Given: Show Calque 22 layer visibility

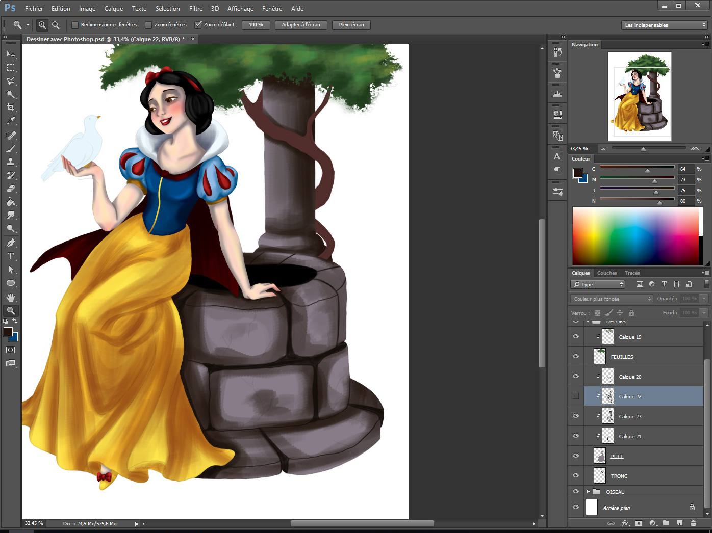Looking at the screenshot, I should click(575, 396).
